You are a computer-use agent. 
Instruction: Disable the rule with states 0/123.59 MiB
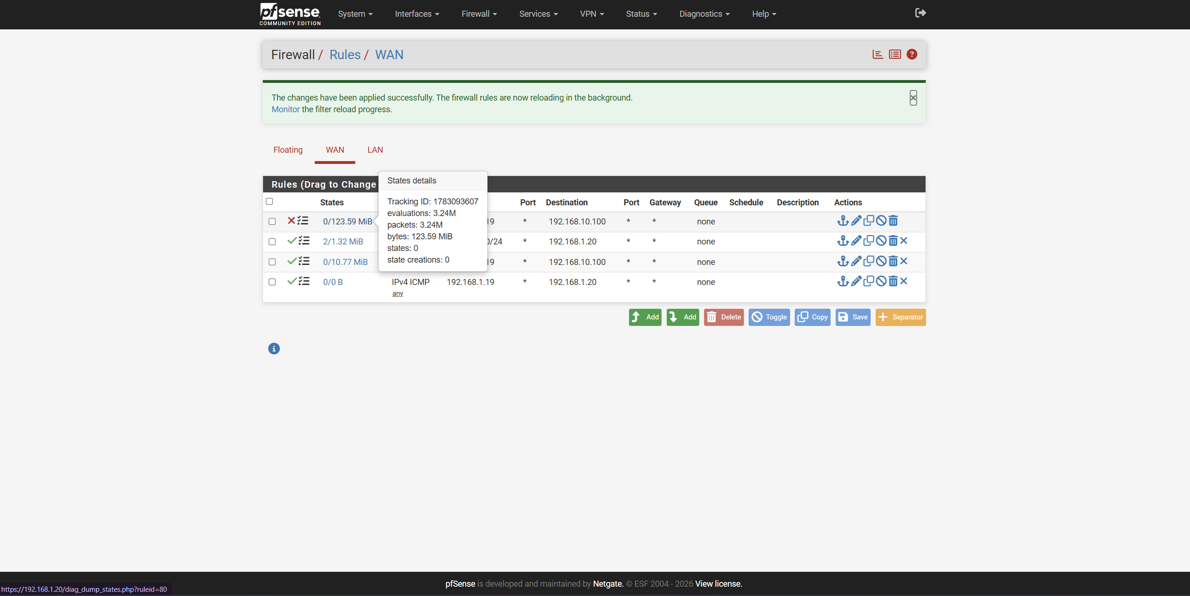coord(881,221)
